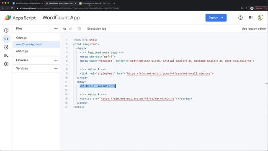Viewport: 268px width, 151px height.
Task: Select the WordCount App Project Editor tab
Action: click(61, 3)
